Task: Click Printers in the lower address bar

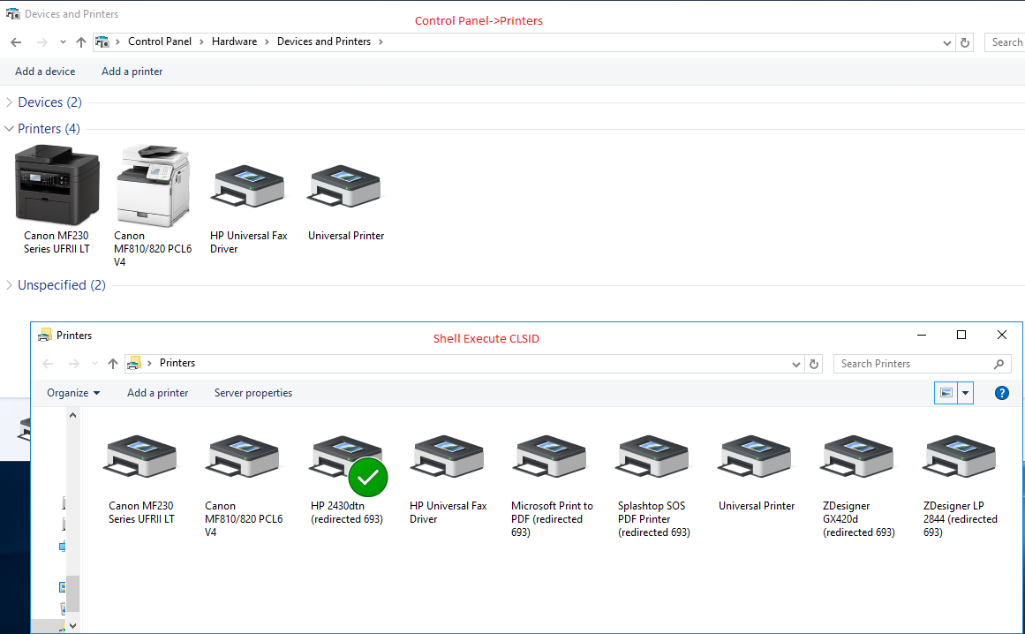Action: tap(177, 363)
